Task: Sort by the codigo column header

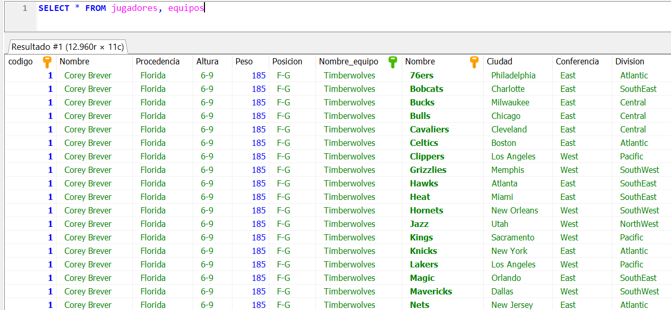Action: pyautogui.click(x=21, y=61)
